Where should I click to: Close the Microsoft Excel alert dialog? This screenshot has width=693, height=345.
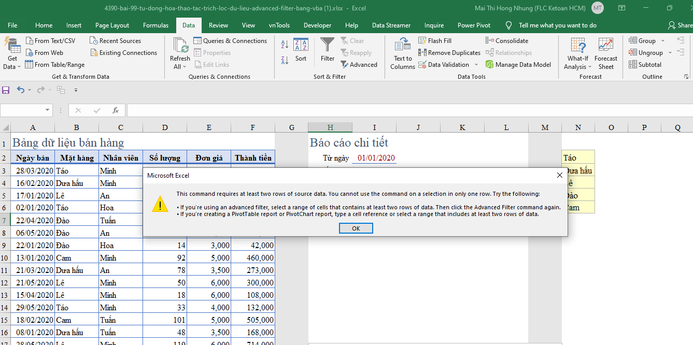[559, 175]
